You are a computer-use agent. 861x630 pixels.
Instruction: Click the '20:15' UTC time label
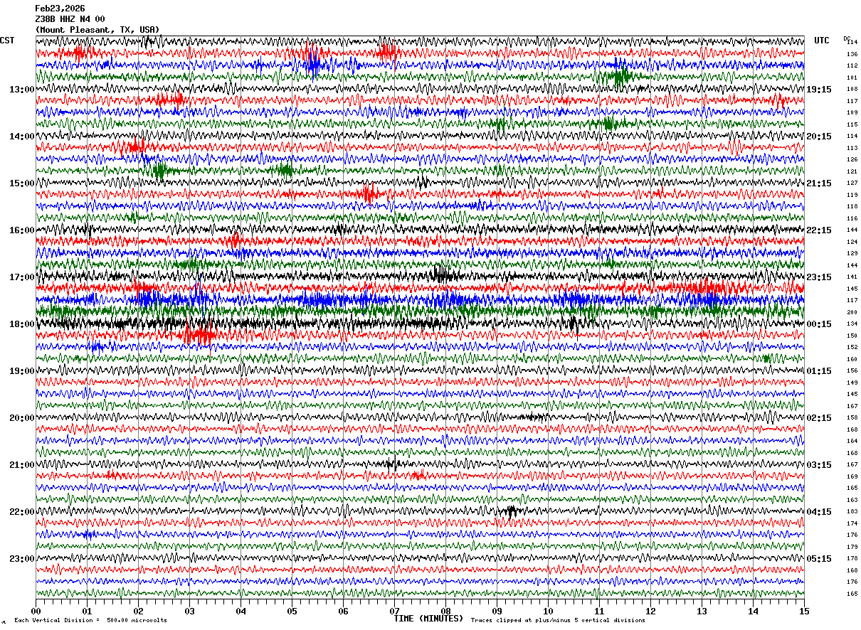point(819,137)
